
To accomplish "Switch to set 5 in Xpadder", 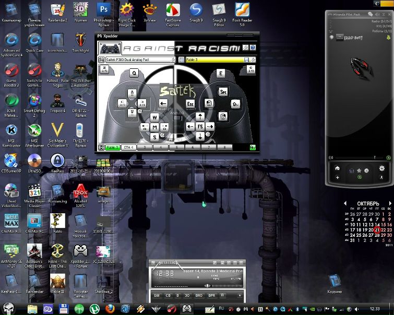I will click(x=176, y=148).
